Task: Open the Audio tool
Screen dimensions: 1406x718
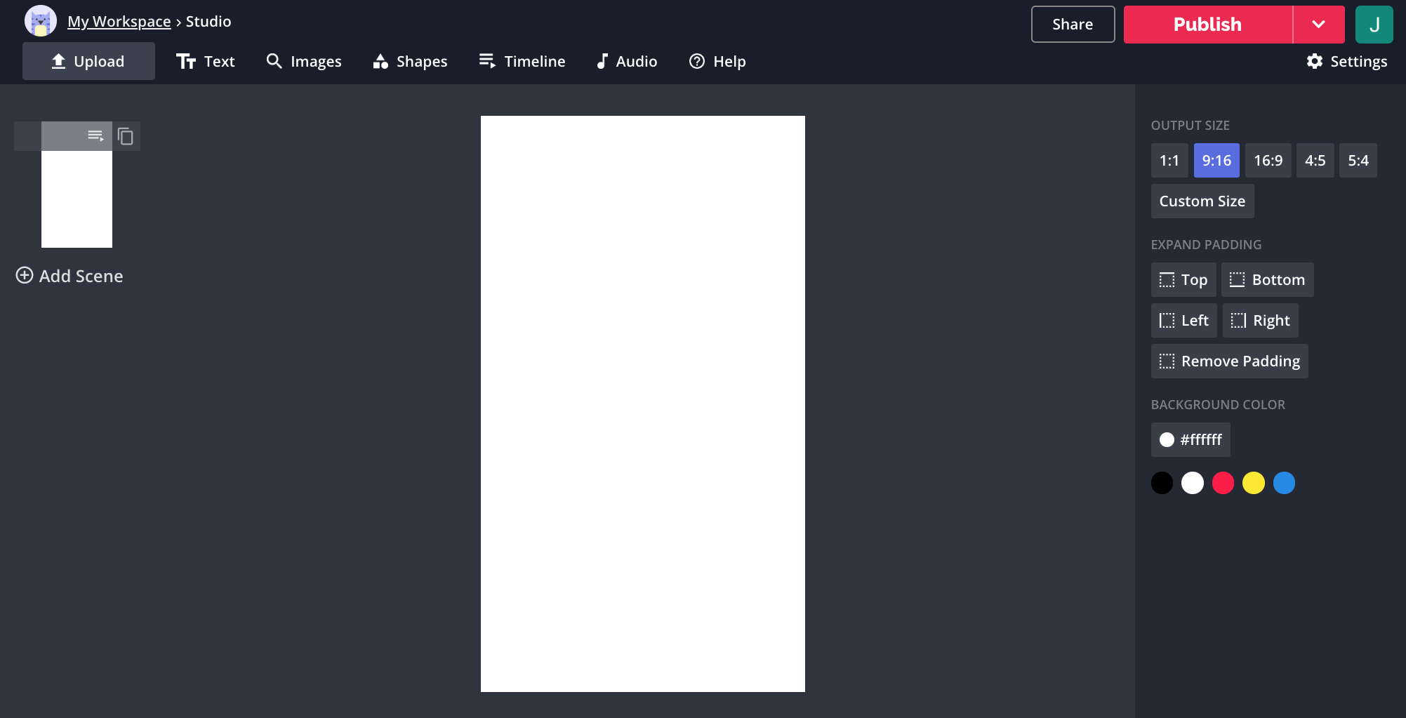Action: (x=626, y=62)
